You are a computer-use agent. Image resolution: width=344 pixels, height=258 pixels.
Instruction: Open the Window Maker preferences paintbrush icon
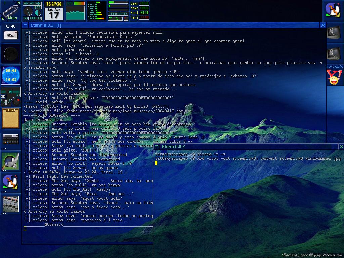[11, 161]
